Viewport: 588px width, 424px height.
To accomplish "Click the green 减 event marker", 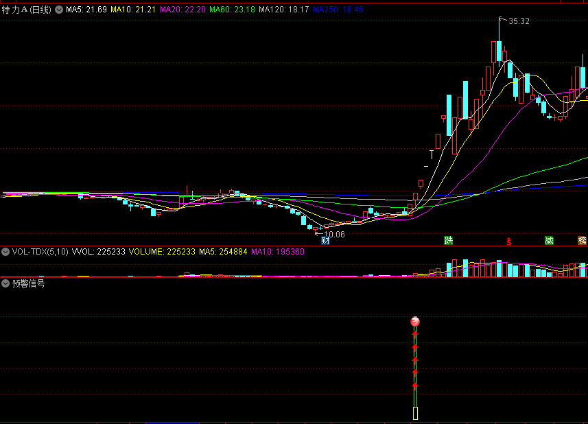I will pos(549,241).
